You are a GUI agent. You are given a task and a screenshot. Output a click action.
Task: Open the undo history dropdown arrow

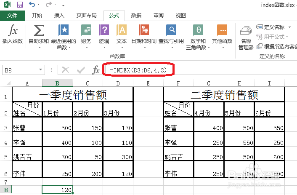(39, 4)
